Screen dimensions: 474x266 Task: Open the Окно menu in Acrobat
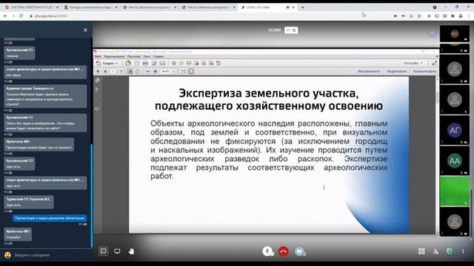[x=147, y=56]
